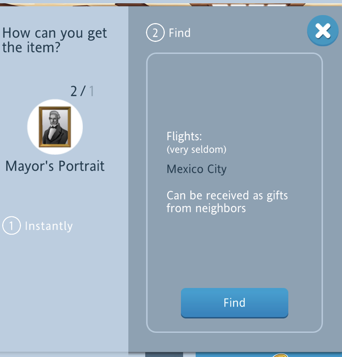Click the blue bar behind the coin
Screen dimensions: 342x357
click(x=268, y=355)
